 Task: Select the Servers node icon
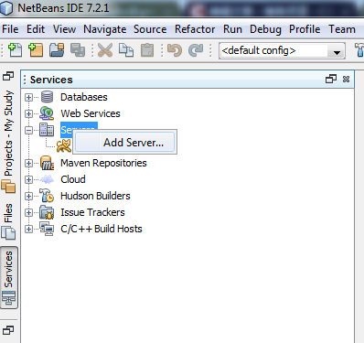[47, 130]
